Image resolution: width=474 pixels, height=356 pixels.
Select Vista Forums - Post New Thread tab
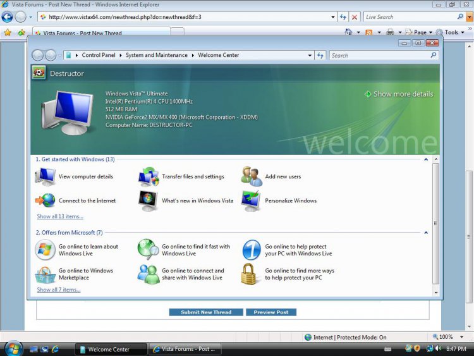101,32
